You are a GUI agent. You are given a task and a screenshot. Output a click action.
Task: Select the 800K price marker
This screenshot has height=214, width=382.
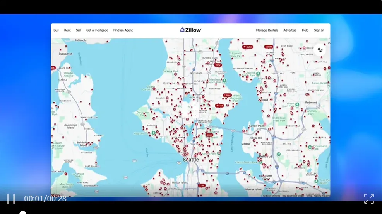209,135
